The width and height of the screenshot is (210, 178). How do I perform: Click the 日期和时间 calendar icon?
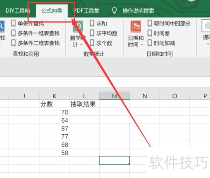136,26
